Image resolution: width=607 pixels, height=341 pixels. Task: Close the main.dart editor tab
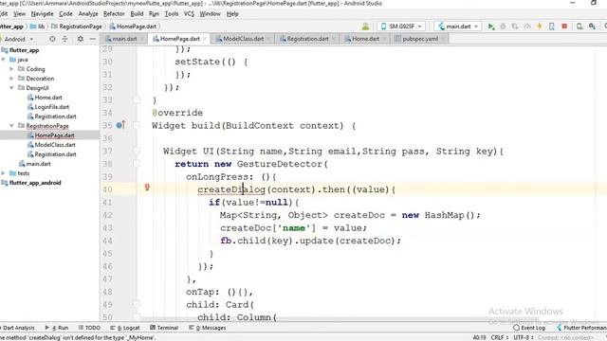click(142, 39)
